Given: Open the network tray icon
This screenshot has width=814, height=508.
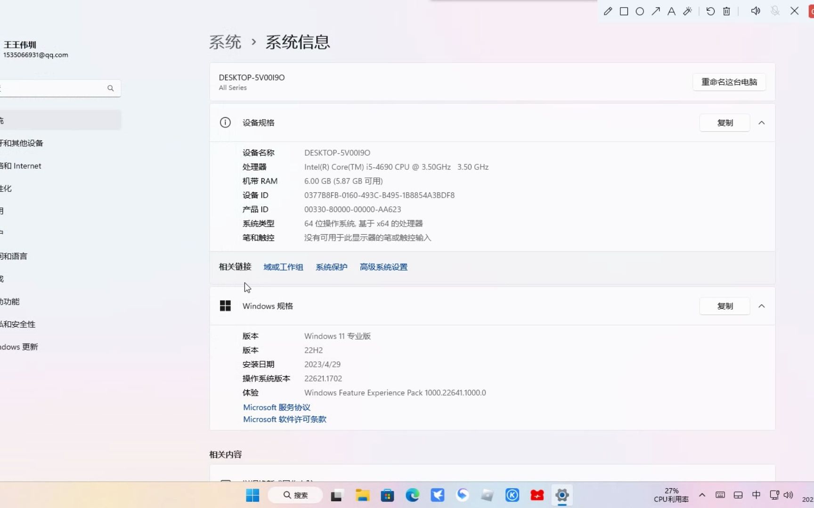Looking at the screenshot, I should coord(774,495).
